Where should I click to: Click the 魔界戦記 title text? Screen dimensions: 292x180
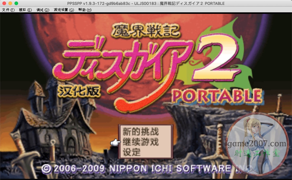click(x=146, y=30)
